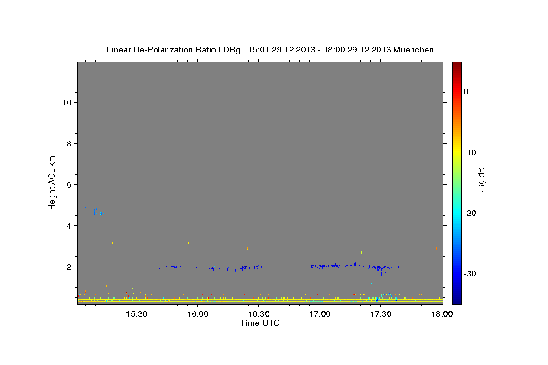Click the colorbar value -20 label
This screenshot has width=548, height=365.
[470, 213]
